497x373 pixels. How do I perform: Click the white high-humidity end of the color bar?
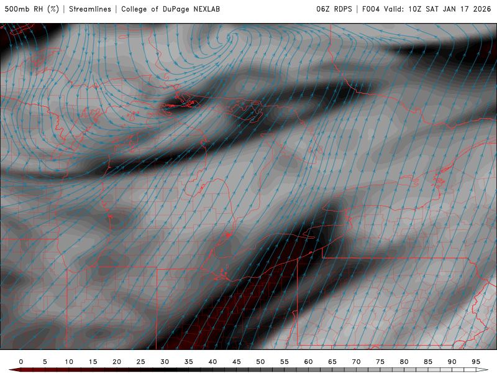(x=482, y=370)
